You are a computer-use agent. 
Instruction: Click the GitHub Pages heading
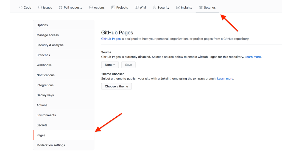tap(117, 32)
